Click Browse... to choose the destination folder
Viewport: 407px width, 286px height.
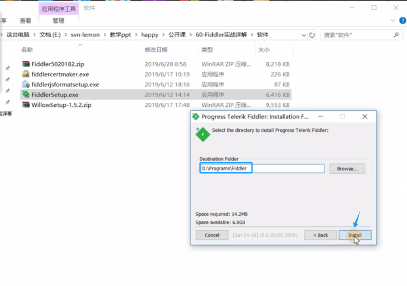(x=347, y=168)
